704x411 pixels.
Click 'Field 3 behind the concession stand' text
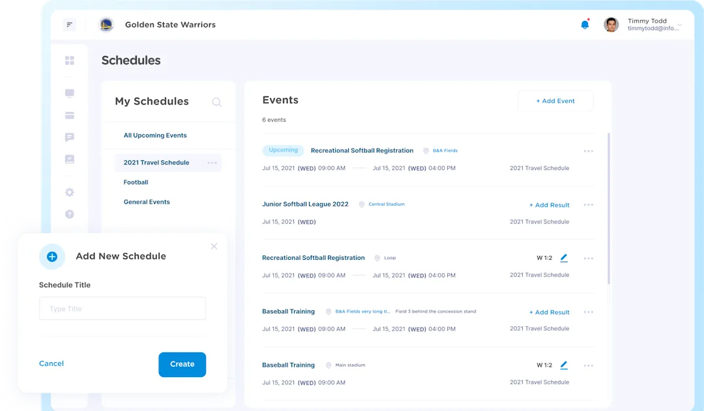click(435, 311)
